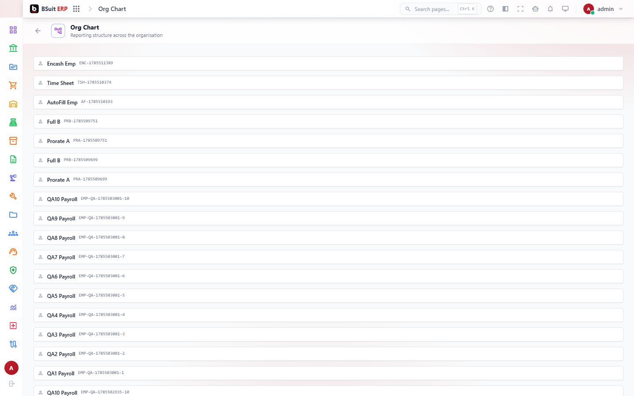Open the handshake icon in sidebar
The width and height of the screenshot is (634, 396).
tap(13, 289)
